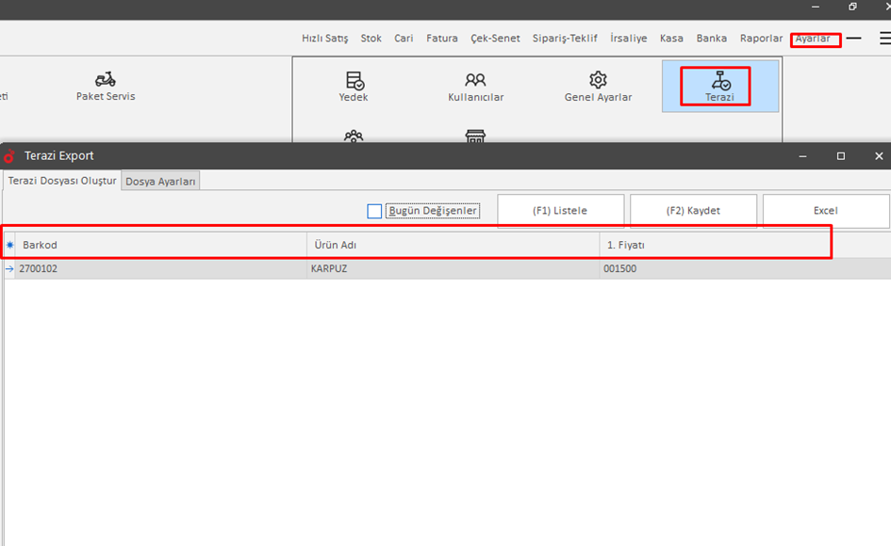This screenshot has width=891, height=546.
Task: Open the Fatura menu
Action: 442,38
